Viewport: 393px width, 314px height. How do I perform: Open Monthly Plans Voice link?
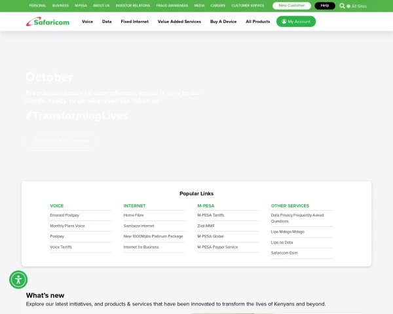tap(67, 226)
